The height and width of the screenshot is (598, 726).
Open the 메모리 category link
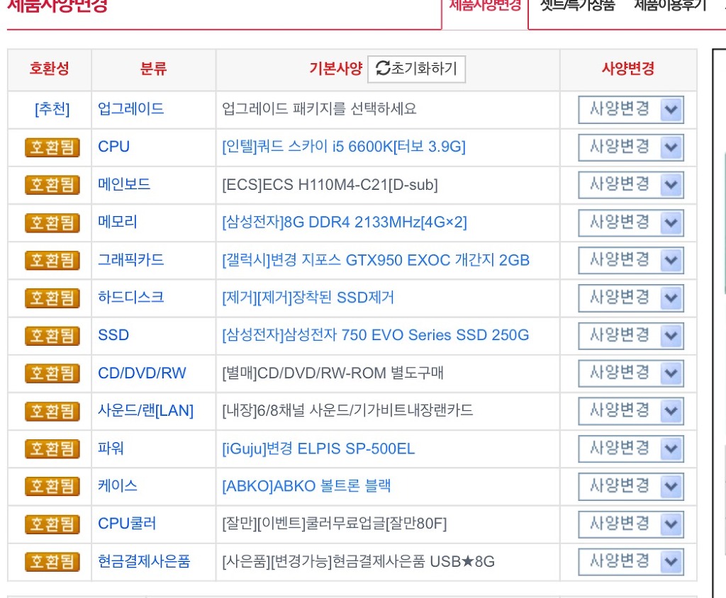point(118,222)
